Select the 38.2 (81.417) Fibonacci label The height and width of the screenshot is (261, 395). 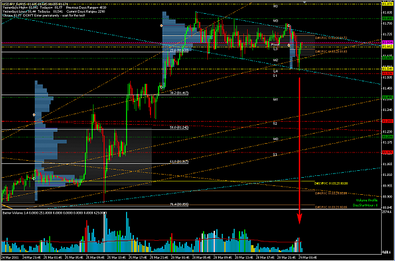179,93
